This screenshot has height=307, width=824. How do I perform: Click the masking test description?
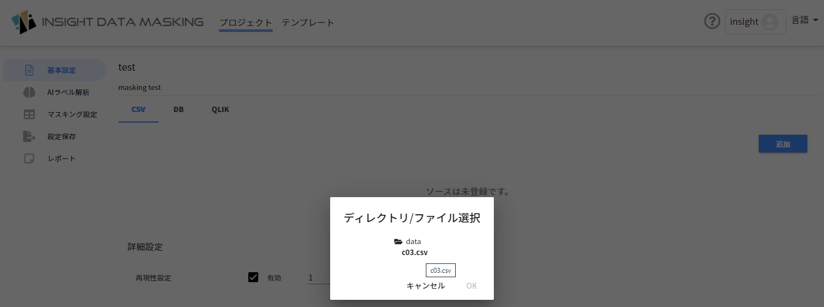[139, 87]
